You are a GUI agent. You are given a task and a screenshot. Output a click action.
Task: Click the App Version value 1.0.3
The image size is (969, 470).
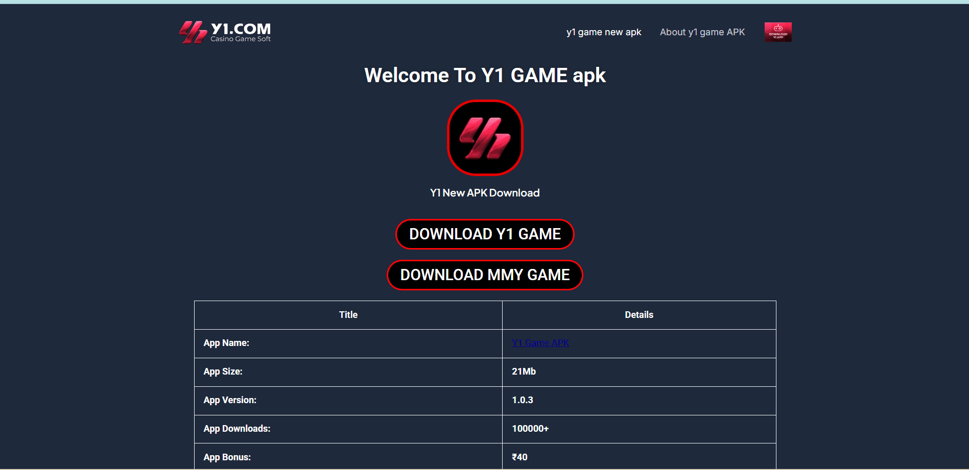tap(523, 400)
